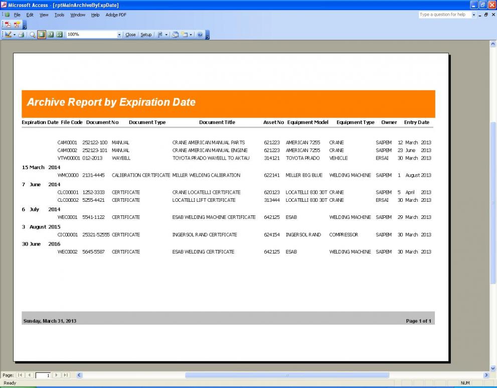497x388 pixels.
Task: Open the Adobe PDF menu
Action: [x=116, y=15]
